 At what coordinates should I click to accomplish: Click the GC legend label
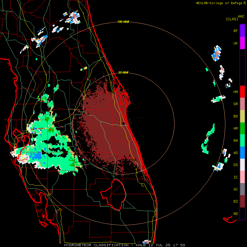235,189
